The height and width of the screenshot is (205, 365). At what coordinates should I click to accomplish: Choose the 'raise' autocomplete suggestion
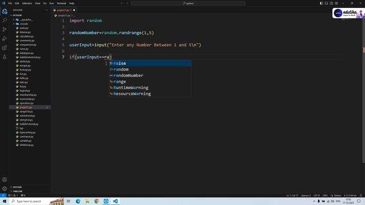150,63
